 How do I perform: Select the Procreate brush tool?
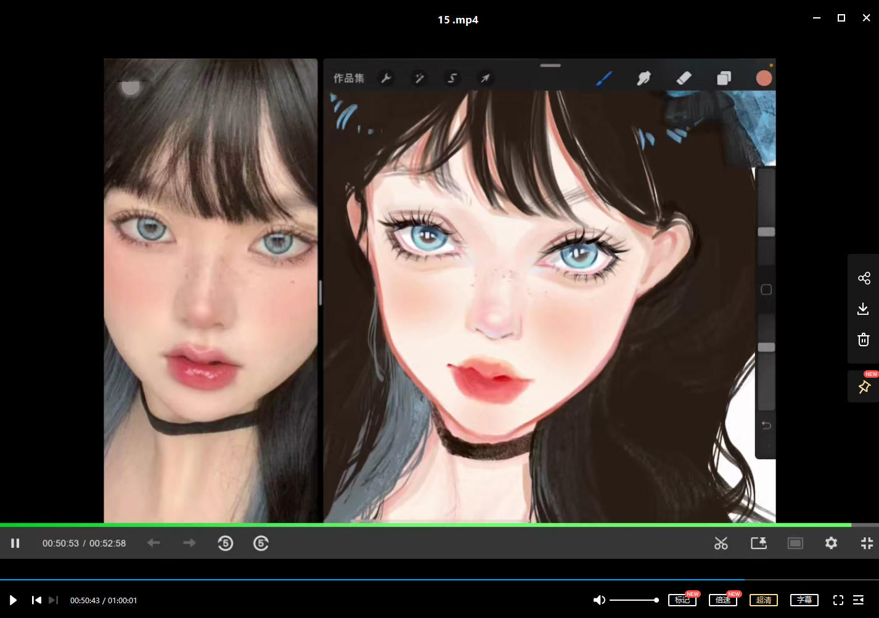coord(604,78)
